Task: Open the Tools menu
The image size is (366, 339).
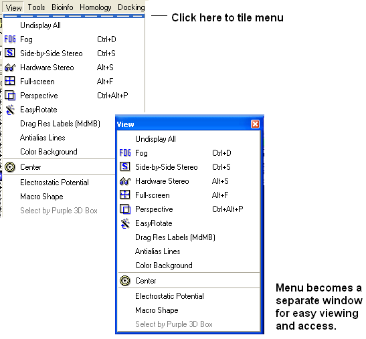Action: click(x=36, y=7)
